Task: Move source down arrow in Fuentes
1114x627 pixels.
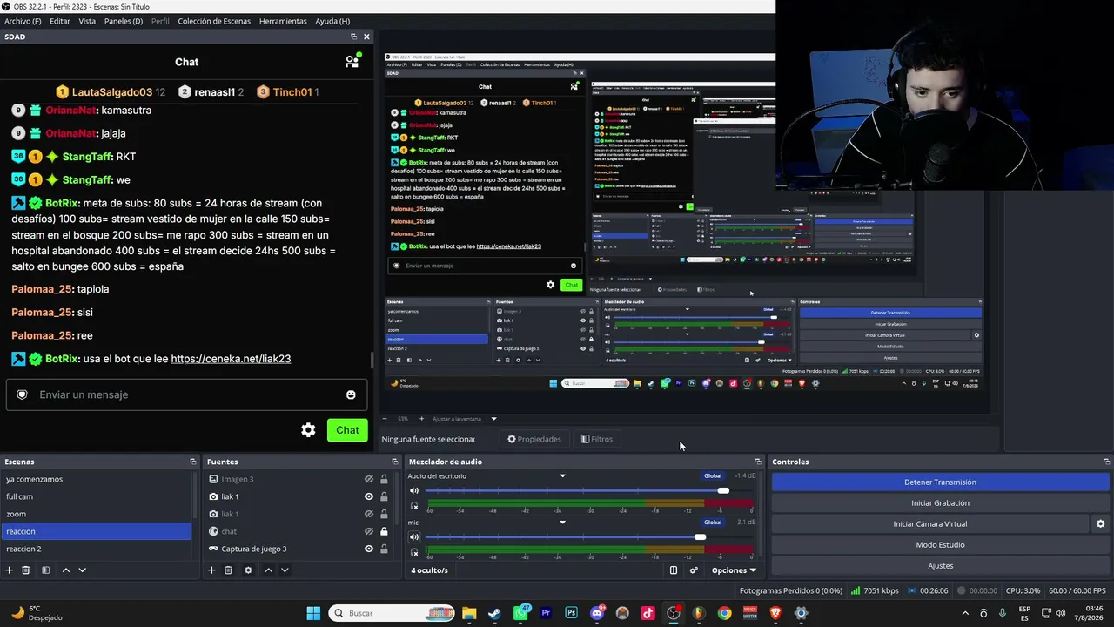Action: point(285,570)
